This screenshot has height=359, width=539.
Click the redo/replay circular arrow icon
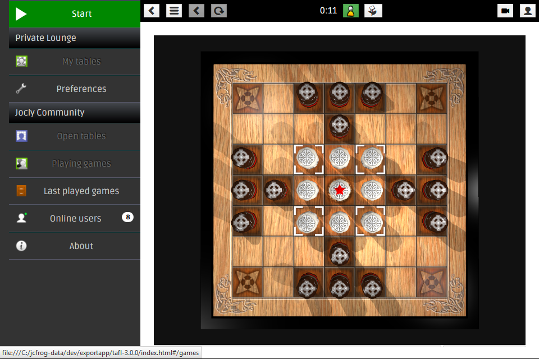pyautogui.click(x=219, y=11)
